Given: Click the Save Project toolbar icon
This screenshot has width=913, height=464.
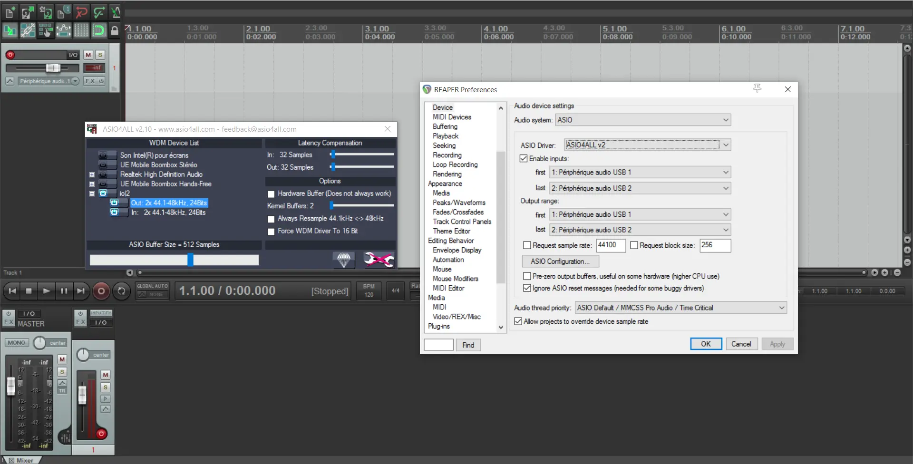Looking at the screenshot, I should pos(46,12).
